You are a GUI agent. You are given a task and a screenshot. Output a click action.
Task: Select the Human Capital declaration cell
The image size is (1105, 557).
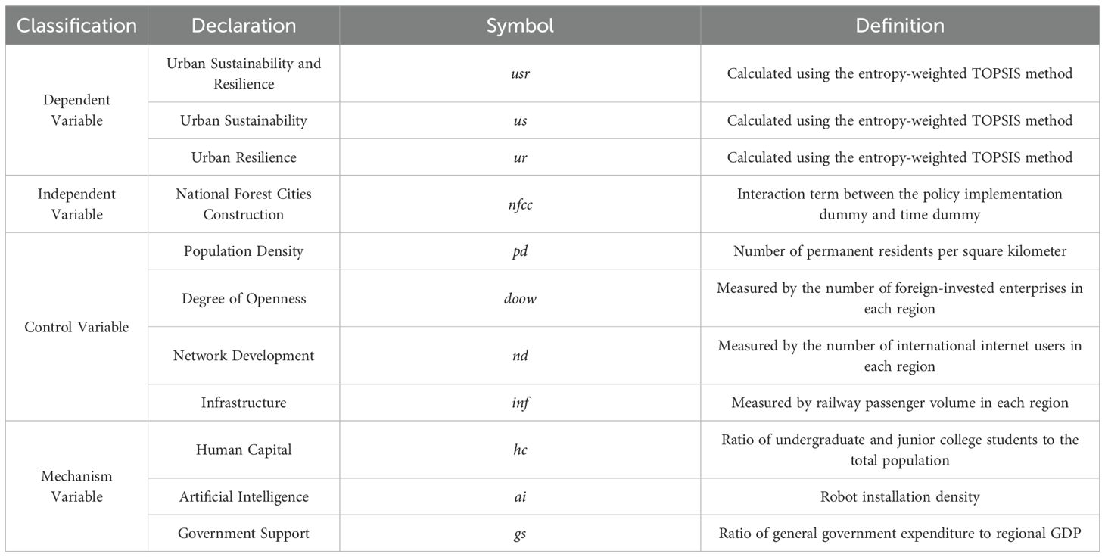click(244, 450)
